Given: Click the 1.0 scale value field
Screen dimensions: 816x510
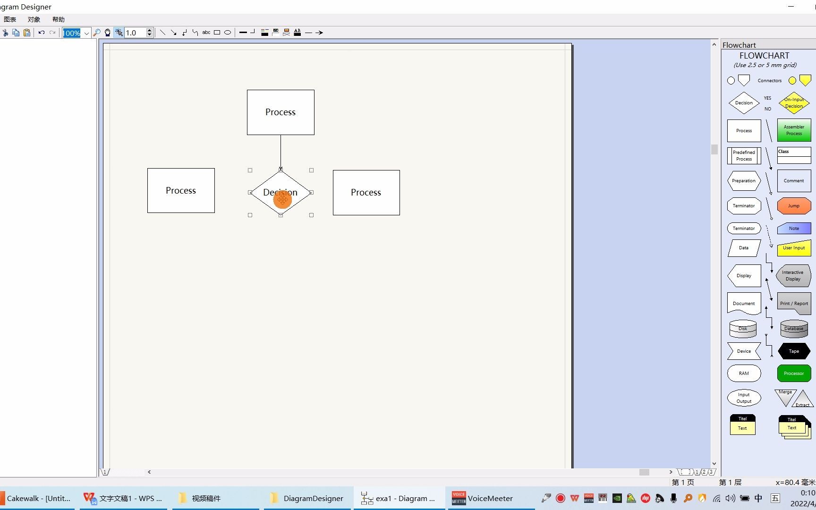Looking at the screenshot, I should 136,33.
